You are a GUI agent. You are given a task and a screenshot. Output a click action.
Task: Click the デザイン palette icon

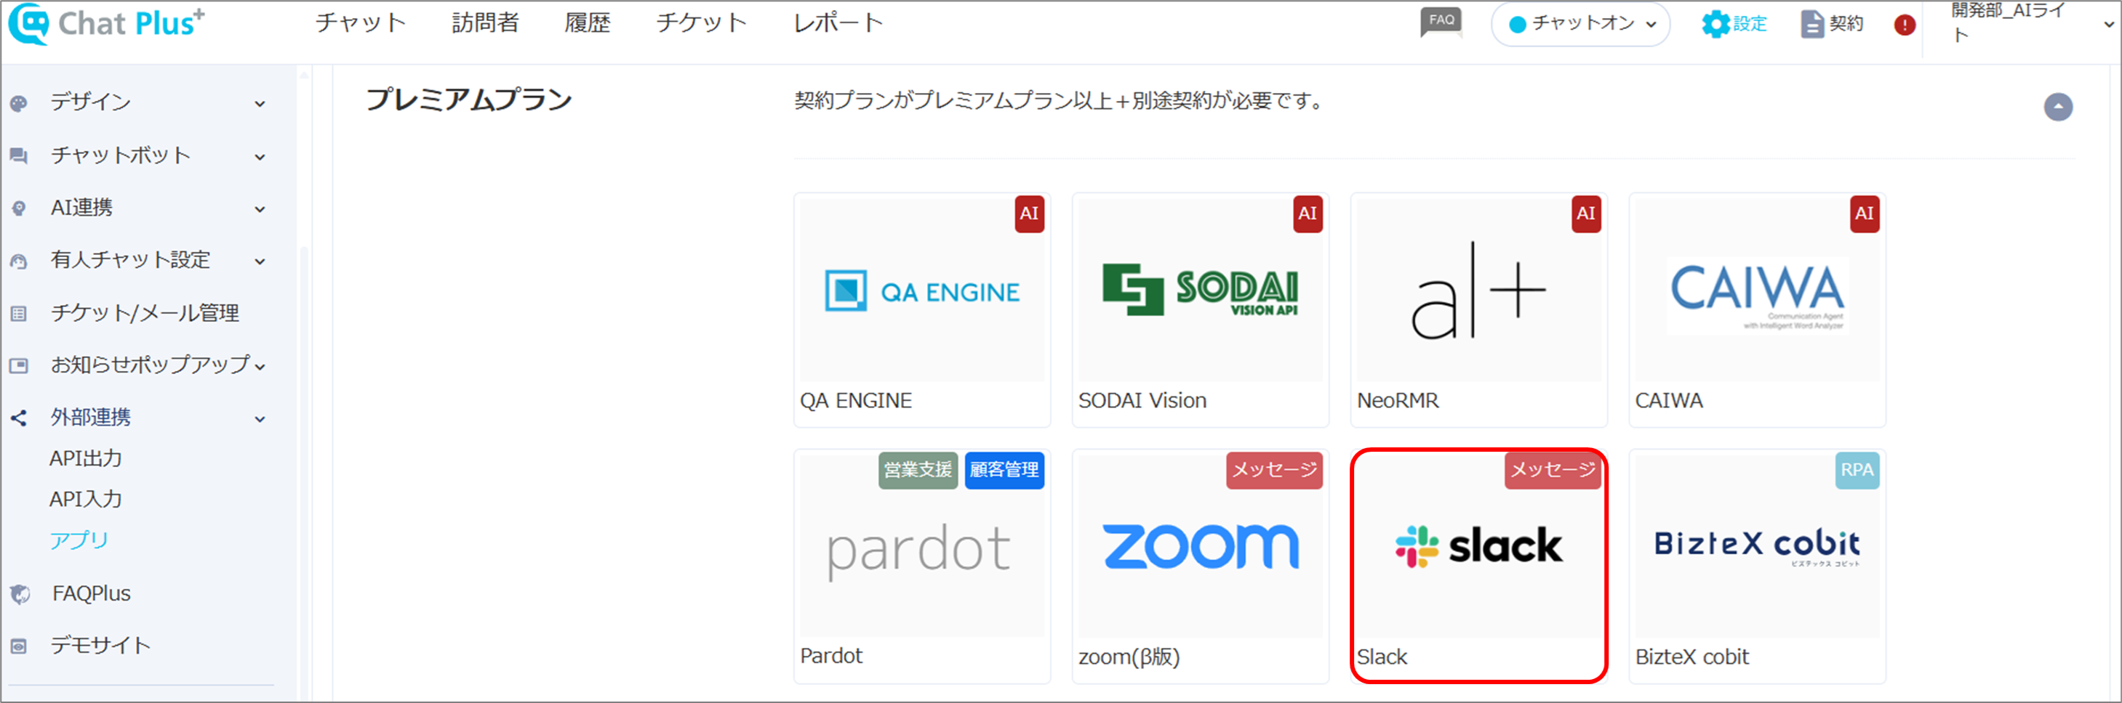coord(19,103)
